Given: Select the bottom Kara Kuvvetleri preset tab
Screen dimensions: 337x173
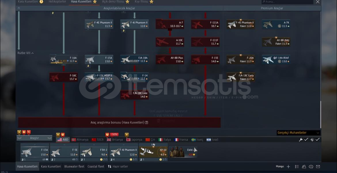Looking at the screenshot, I should click(51, 166).
